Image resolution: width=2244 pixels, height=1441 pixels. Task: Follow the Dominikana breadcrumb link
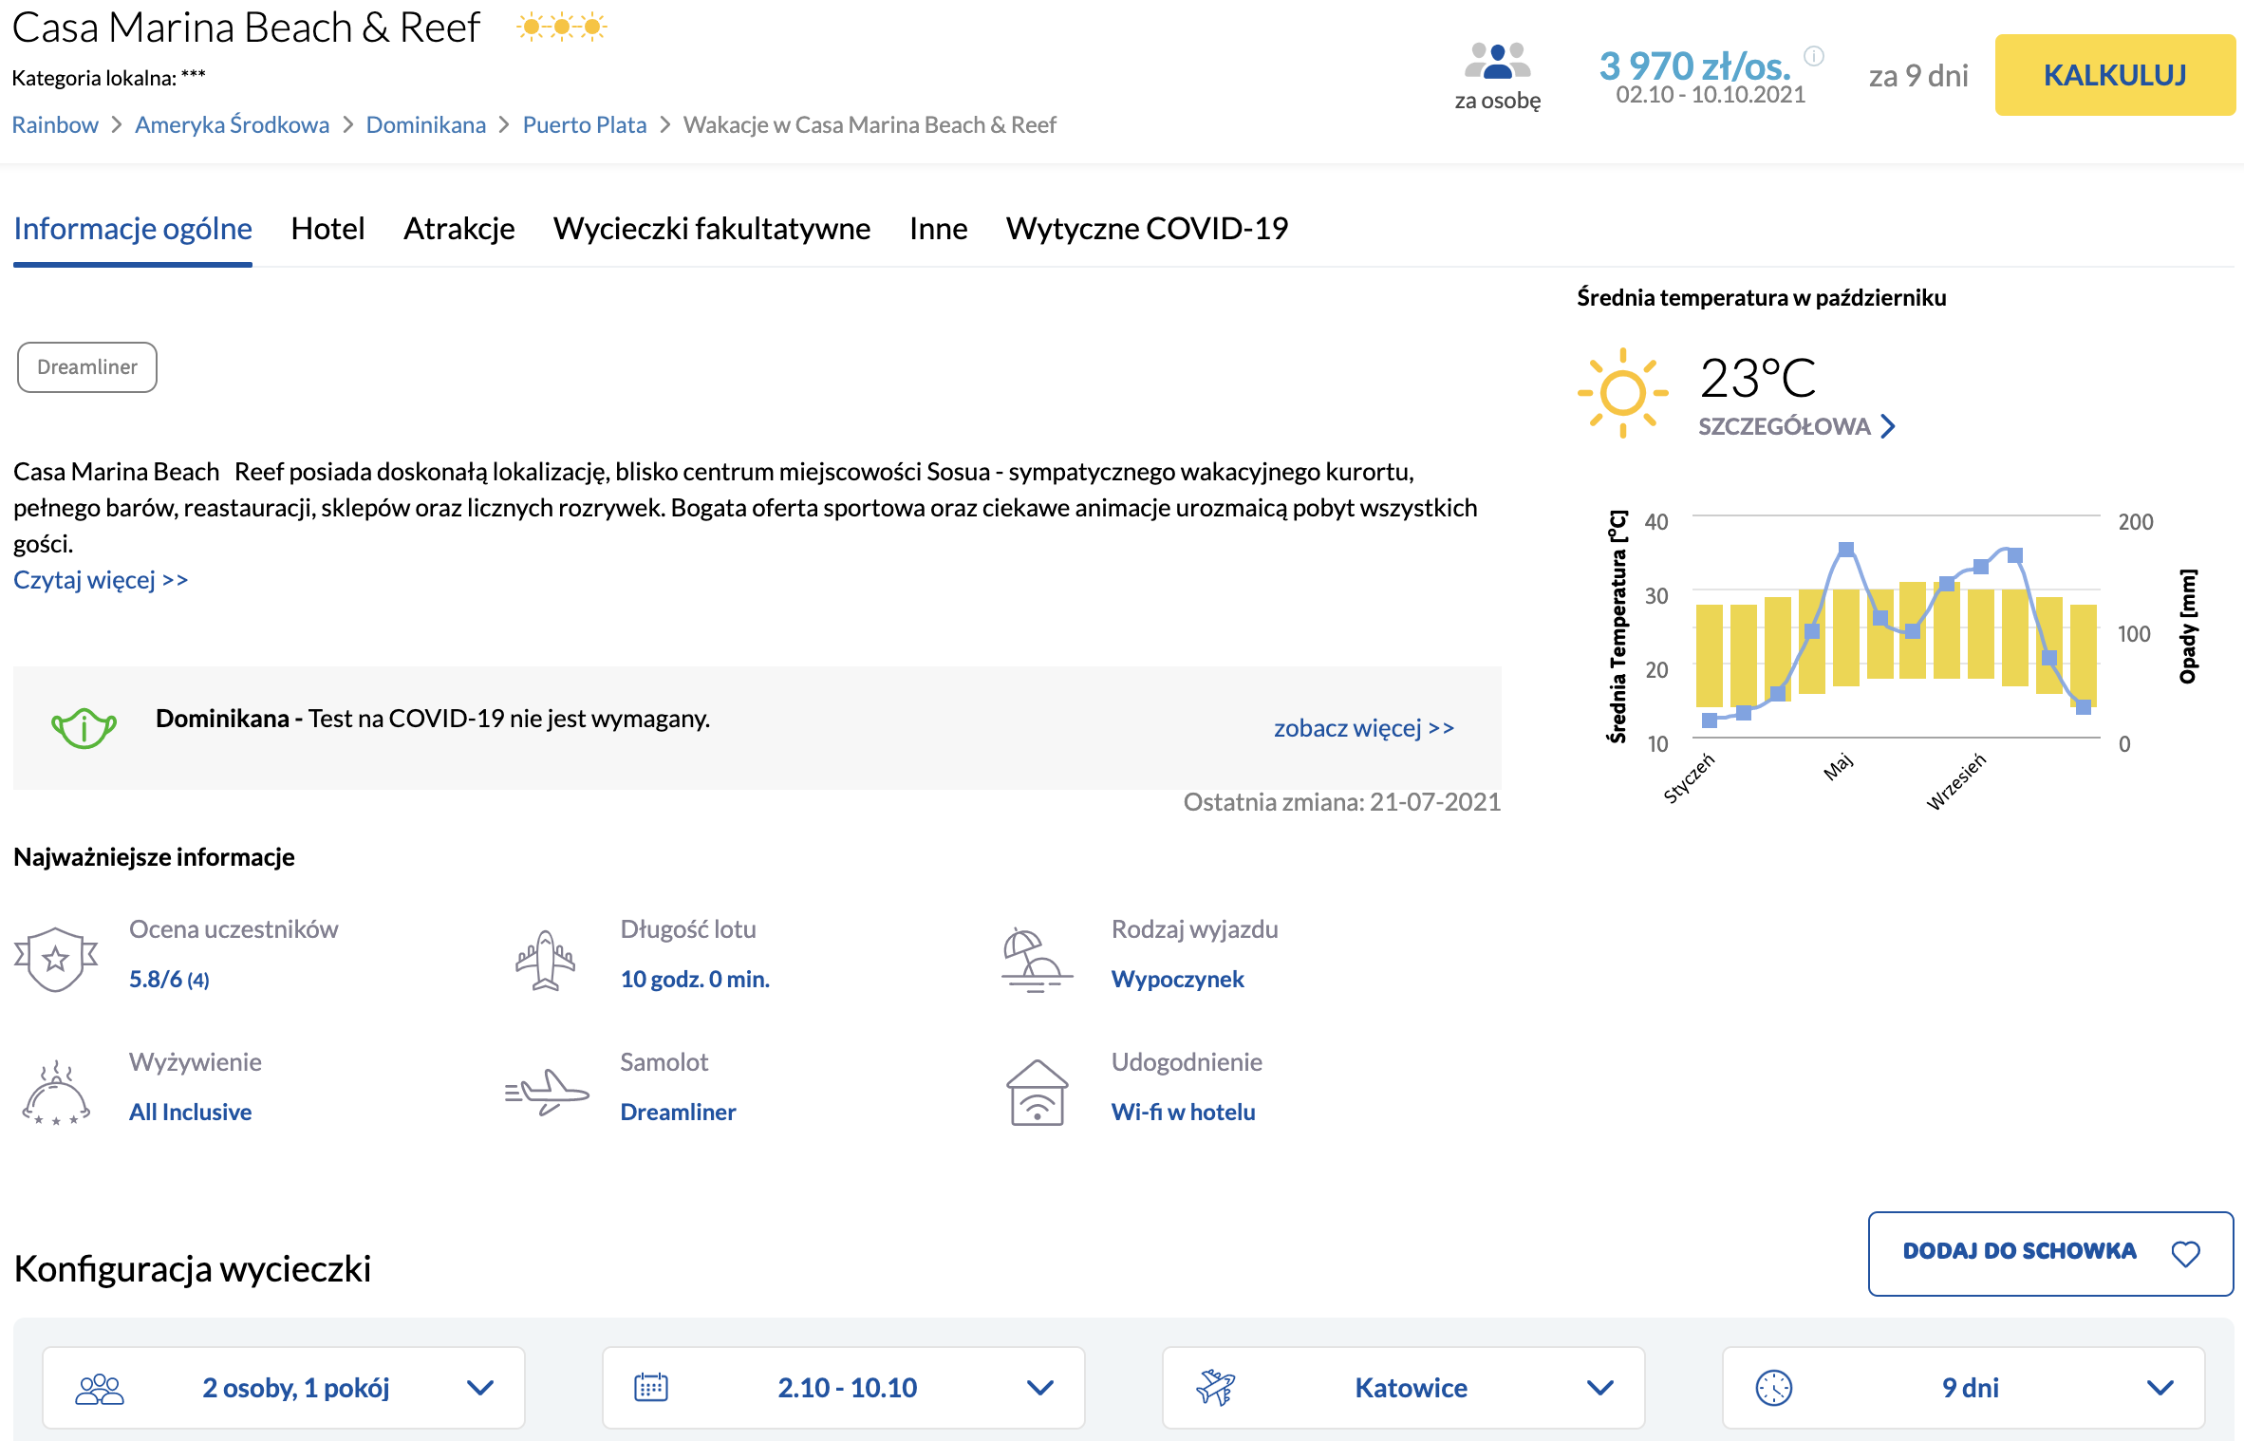tap(426, 125)
